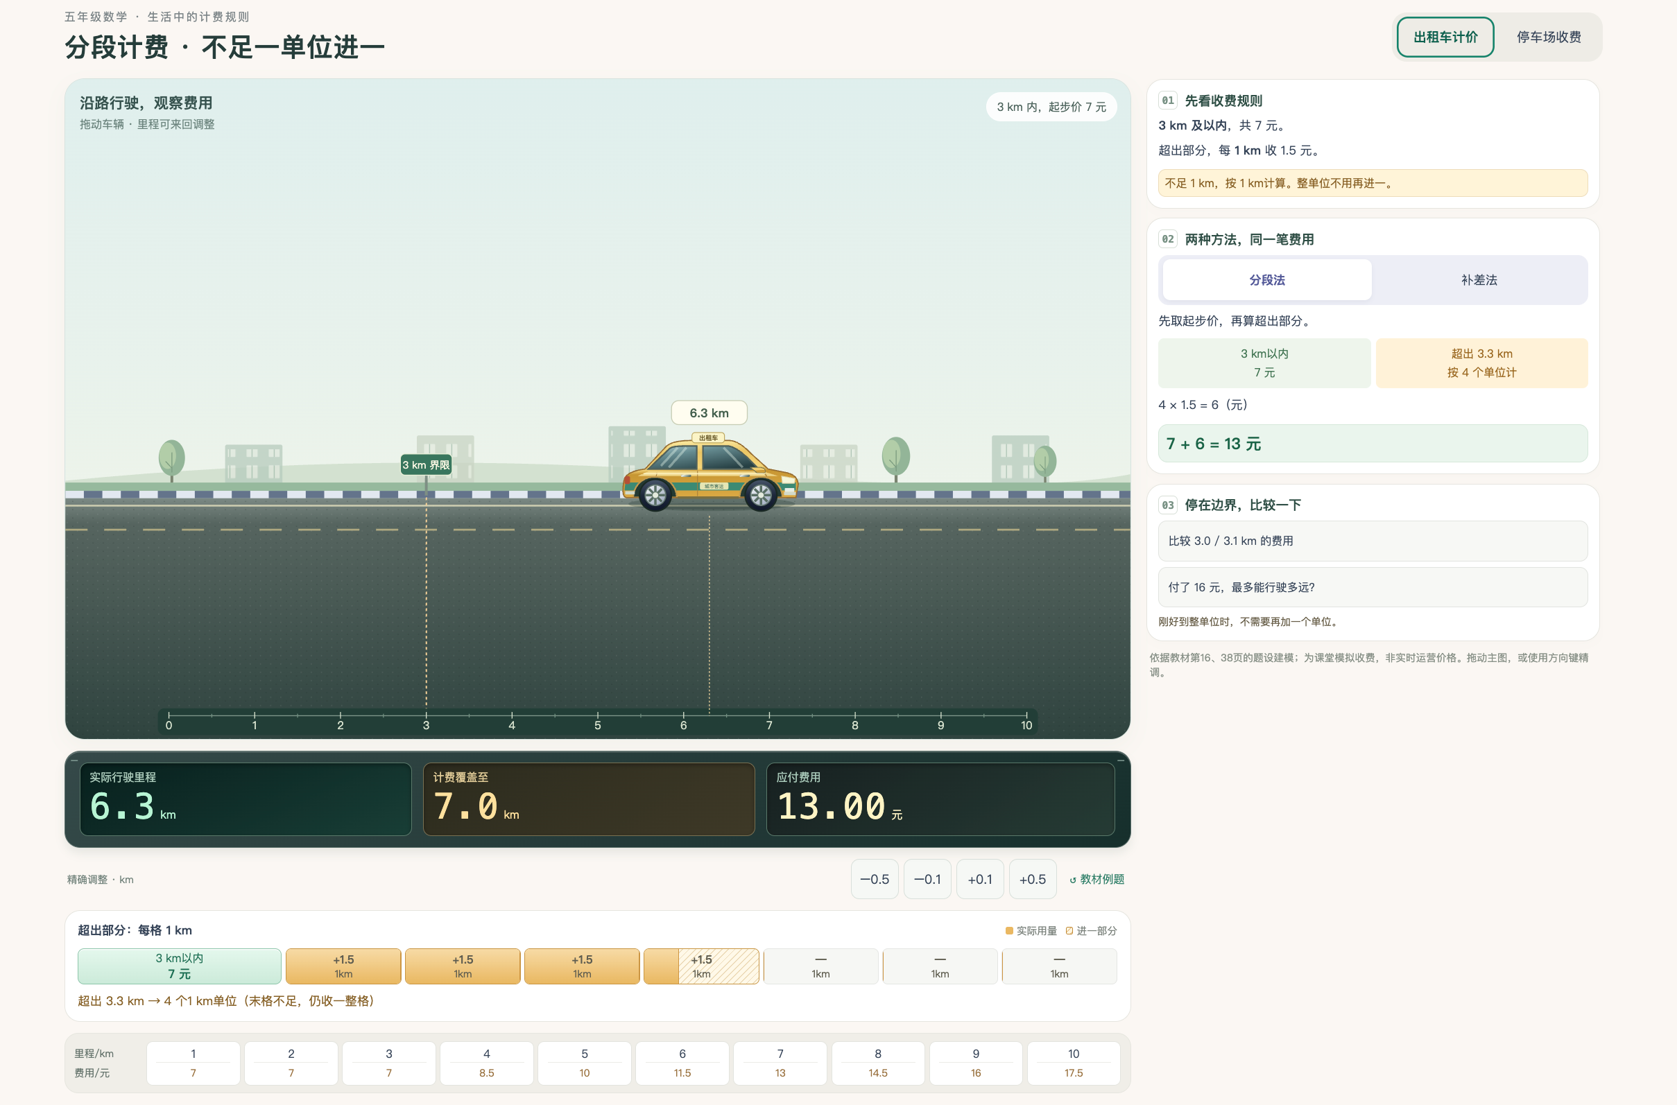Image resolution: width=1677 pixels, height=1105 pixels.
Task: Select fare table column for 4 km
Action: pyautogui.click(x=486, y=1063)
